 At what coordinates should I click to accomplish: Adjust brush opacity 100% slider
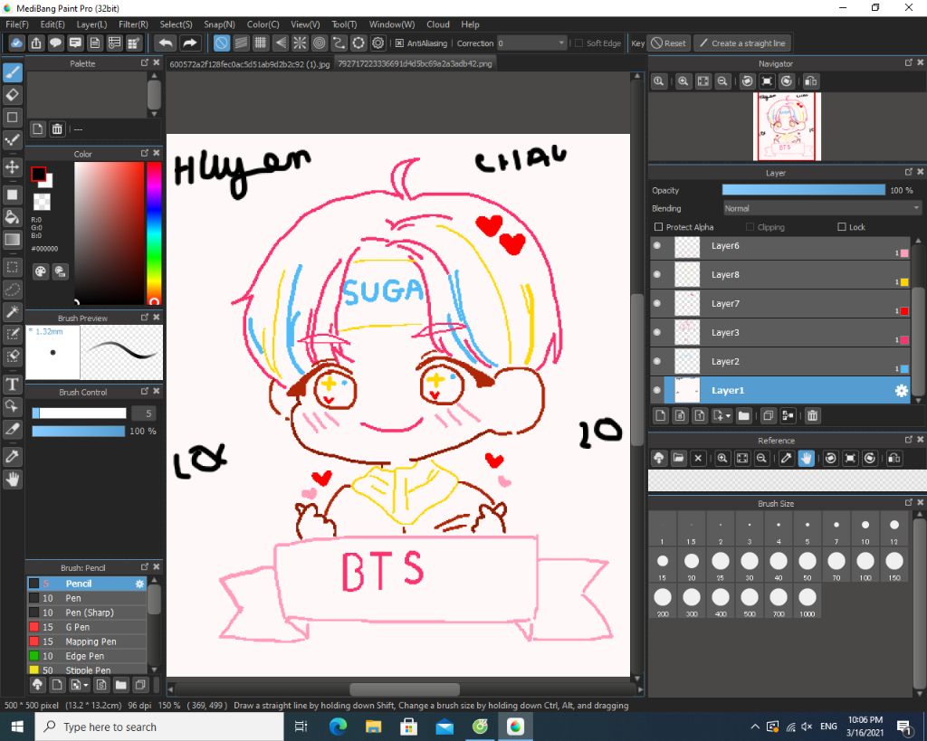click(79, 432)
